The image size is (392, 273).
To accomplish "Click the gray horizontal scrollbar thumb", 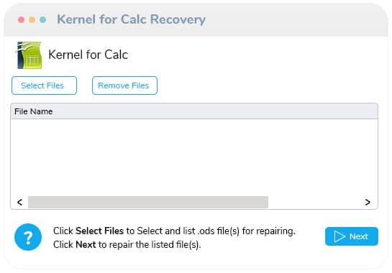I will 148,202.
